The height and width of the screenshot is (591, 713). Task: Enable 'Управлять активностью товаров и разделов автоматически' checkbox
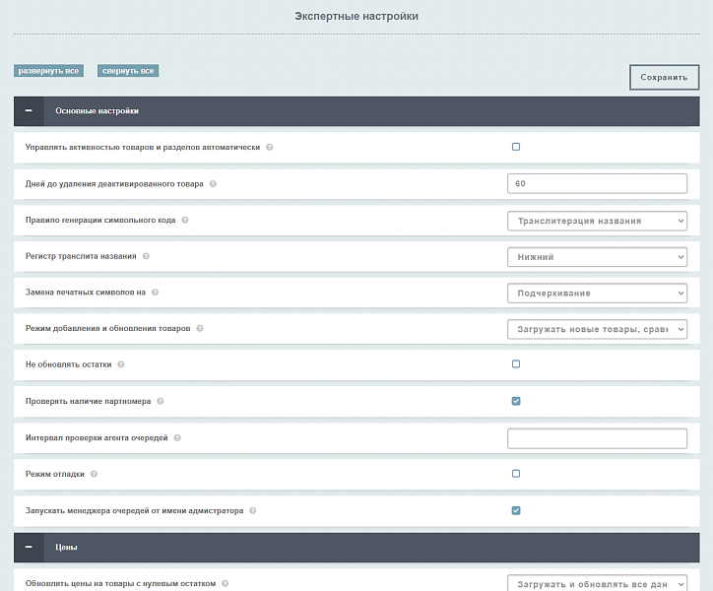tap(516, 147)
